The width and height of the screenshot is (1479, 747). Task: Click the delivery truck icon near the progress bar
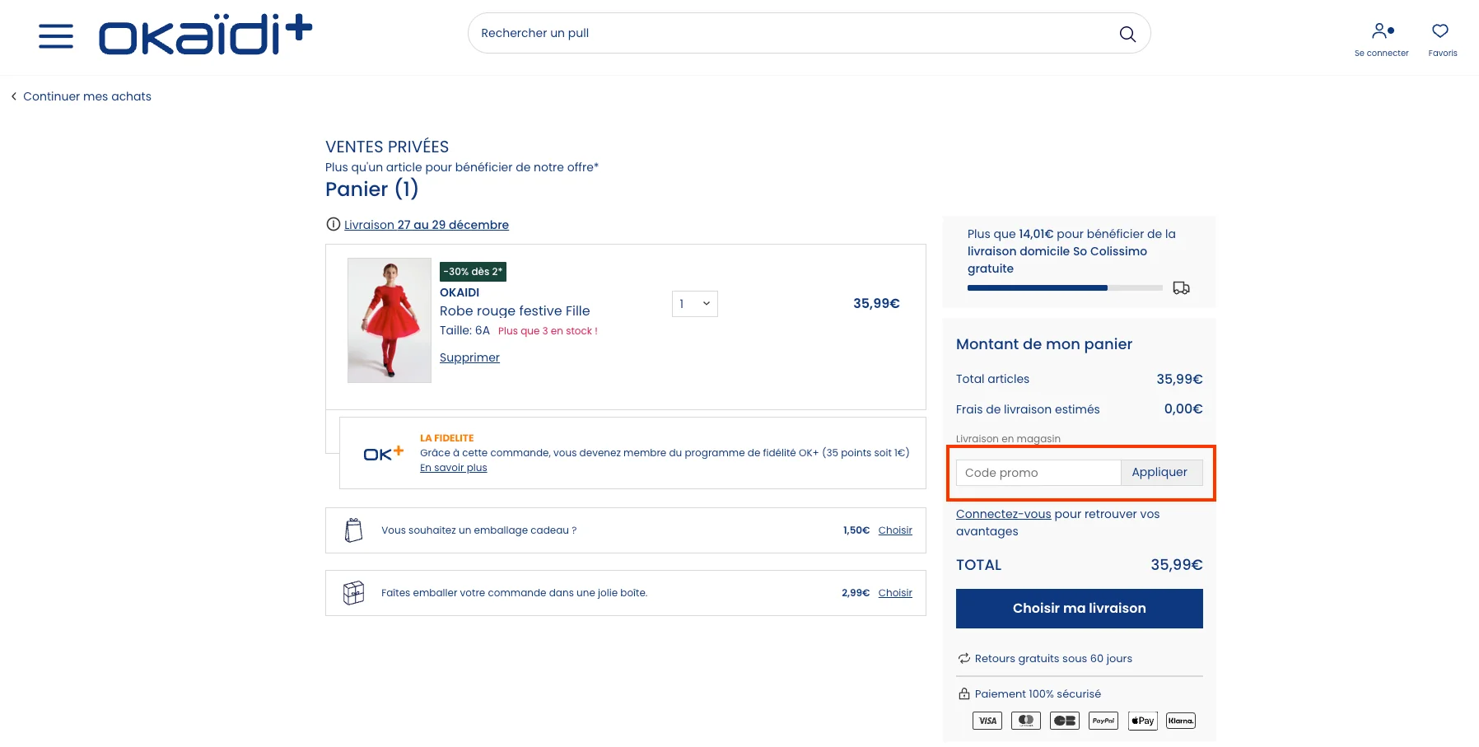tap(1181, 287)
